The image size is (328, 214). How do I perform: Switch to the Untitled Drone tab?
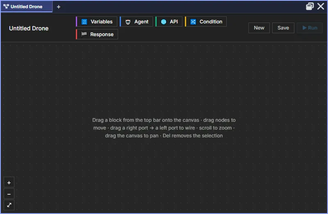(x=26, y=7)
